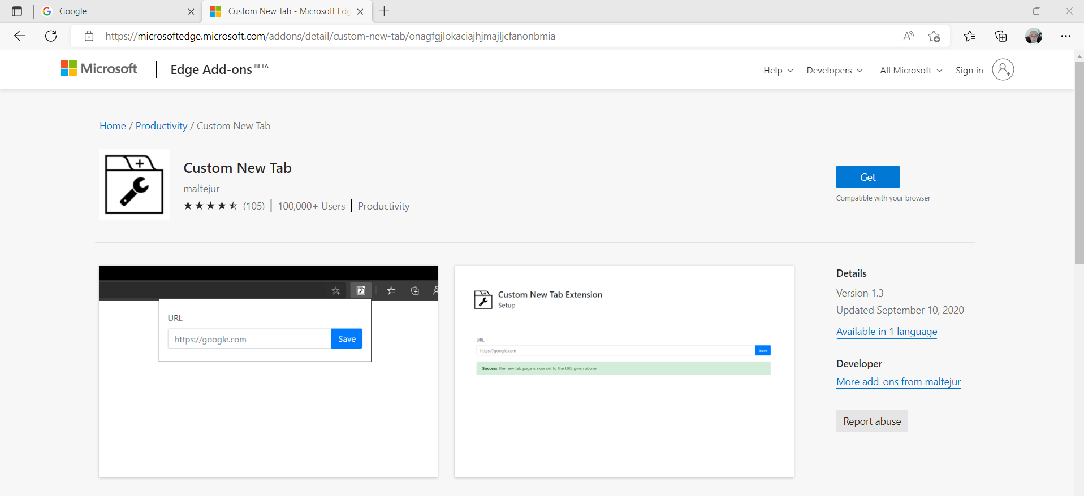Open the browser profile avatar

[1034, 36]
